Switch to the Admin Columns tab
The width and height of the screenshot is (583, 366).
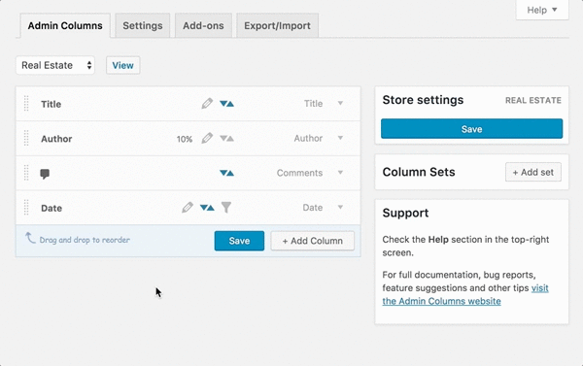pyautogui.click(x=65, y=25)
